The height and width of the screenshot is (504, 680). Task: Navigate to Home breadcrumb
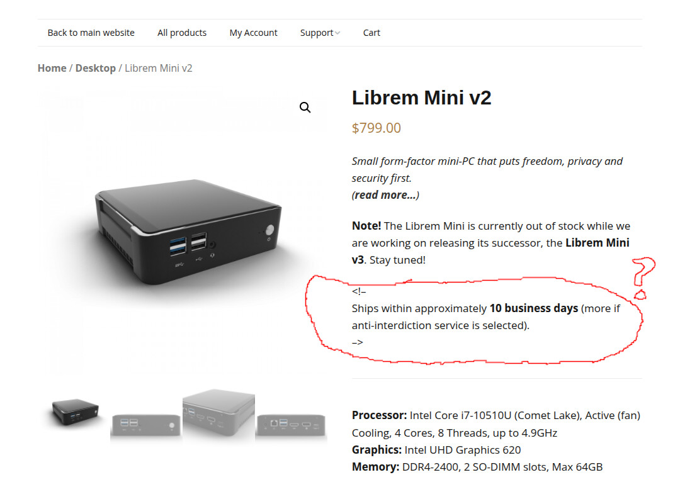point(52,68)
